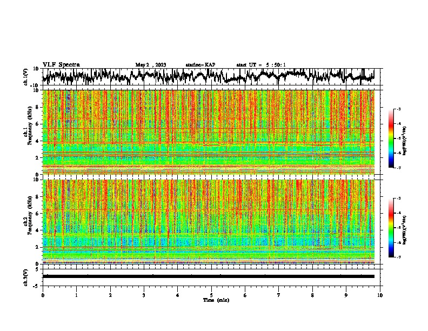Click the 2 kHz tick on ch.2 axis
The width and height of the screenshot is (428, 331).
(x=37, y=247)
